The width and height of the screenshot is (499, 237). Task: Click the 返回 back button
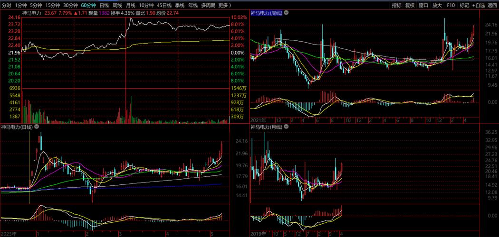(x=492, y=5)
